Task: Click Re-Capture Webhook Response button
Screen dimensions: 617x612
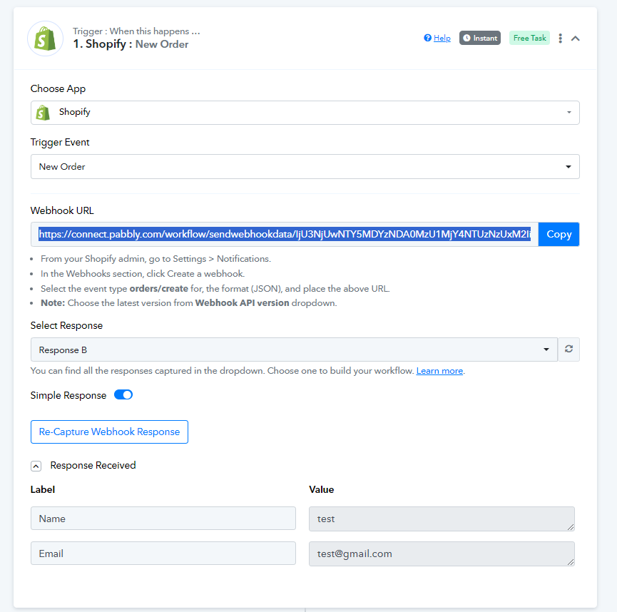Action: click(109, 432)
